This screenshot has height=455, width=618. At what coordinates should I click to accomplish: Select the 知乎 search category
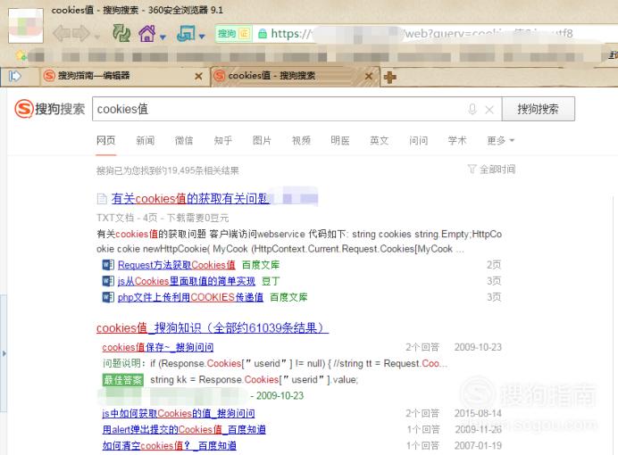point(223,141)
